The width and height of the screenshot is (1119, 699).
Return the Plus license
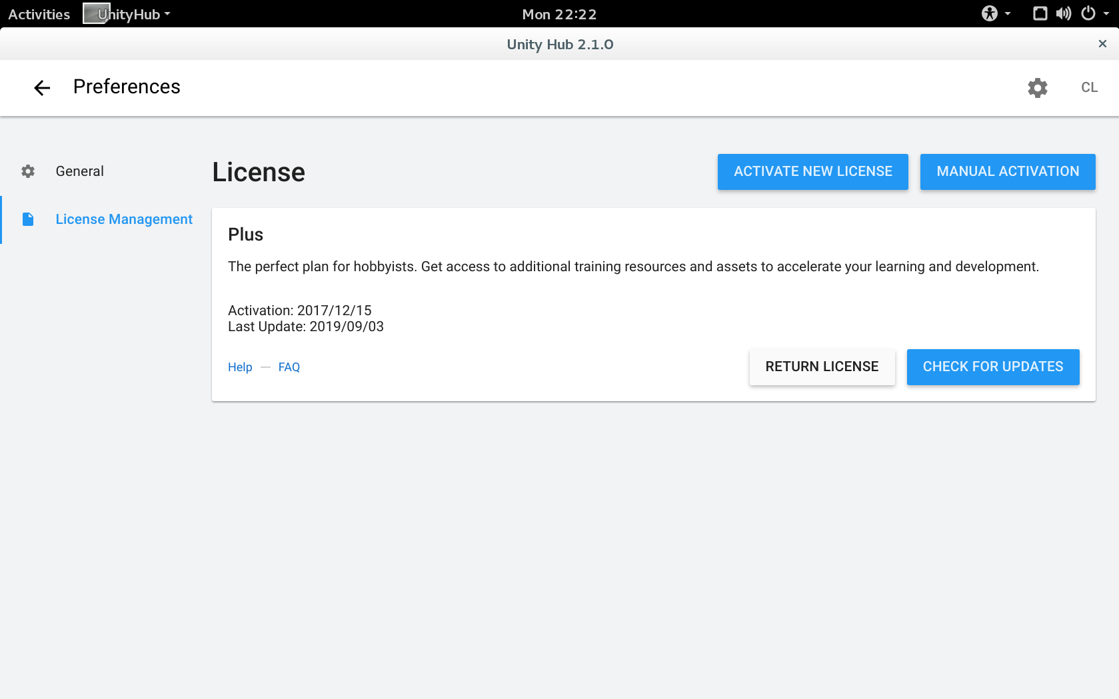coord(822,367)
